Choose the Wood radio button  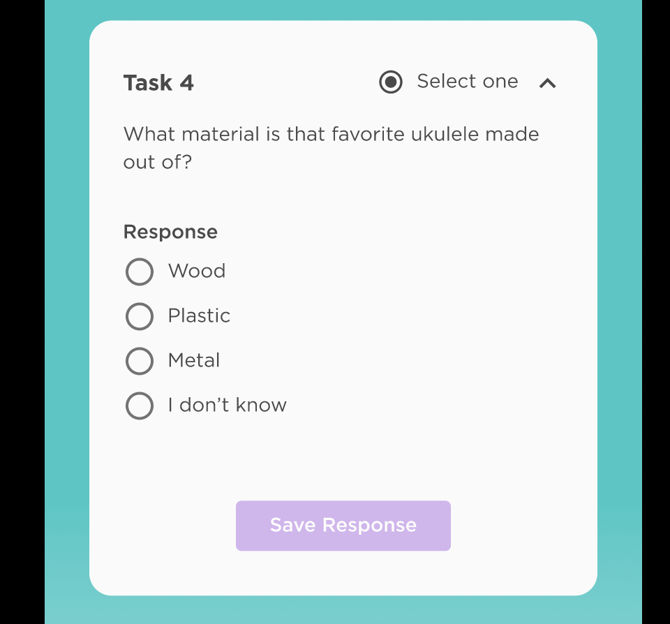click(140, 272)
